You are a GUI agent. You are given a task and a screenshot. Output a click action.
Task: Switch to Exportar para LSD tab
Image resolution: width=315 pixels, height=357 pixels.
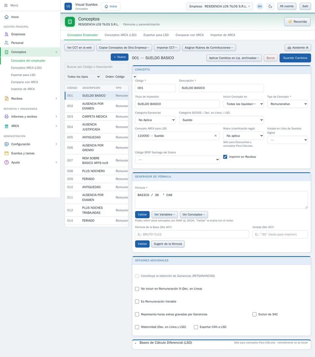point(156,35)
